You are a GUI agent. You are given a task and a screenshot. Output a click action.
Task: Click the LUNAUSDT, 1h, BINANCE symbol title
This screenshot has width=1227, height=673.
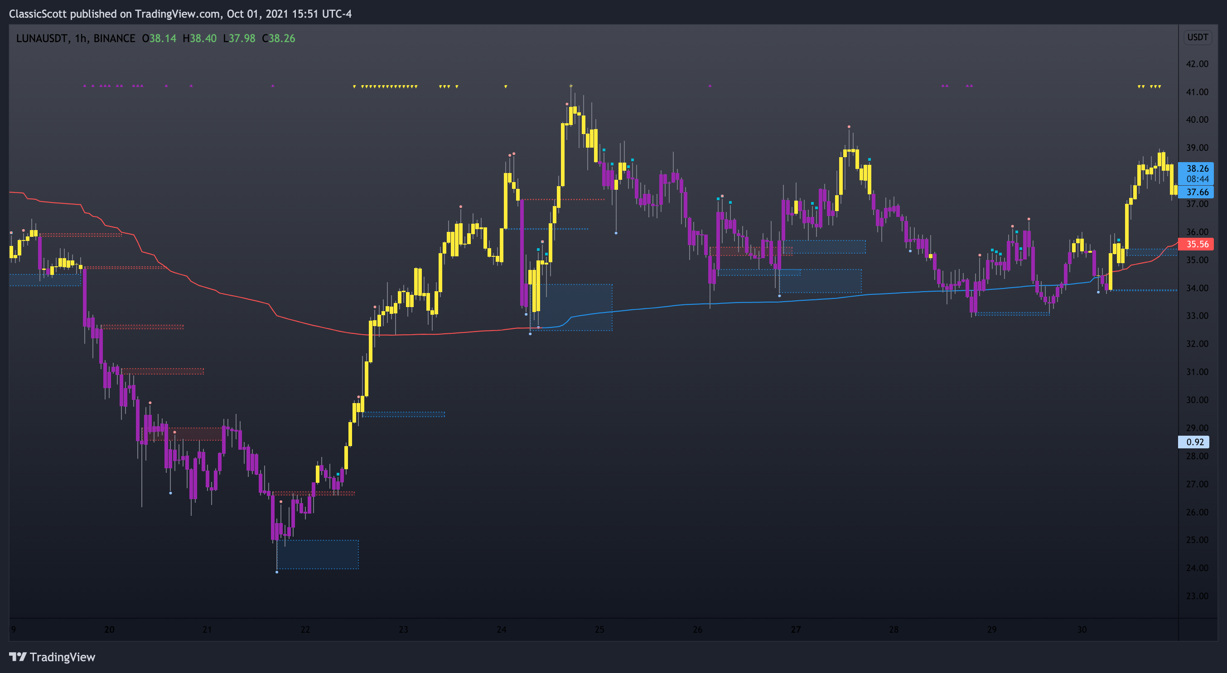(76, 38)
